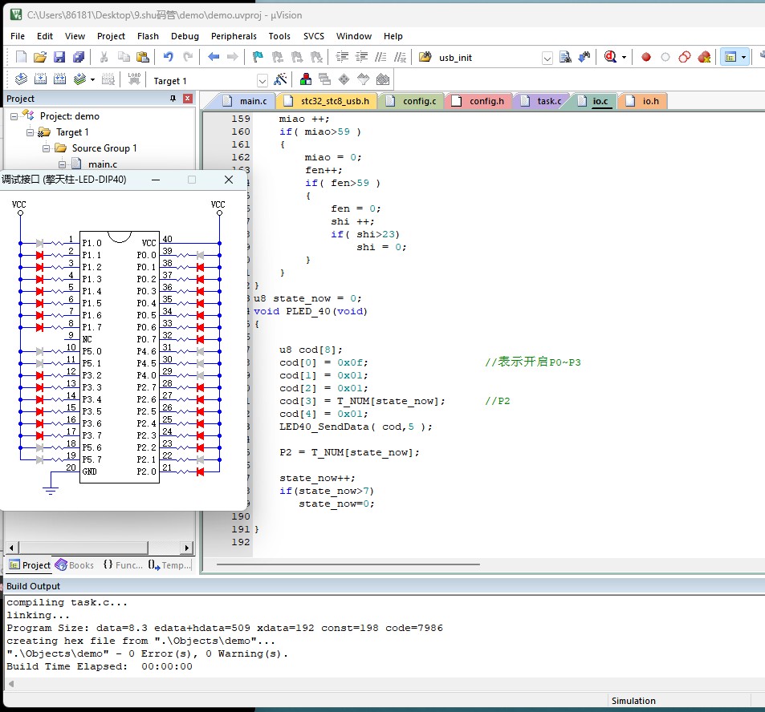This screenshot has height=712, width=765.
Task: Run incremental find with binoculars arrow icon
Action: [x=584, y=57]
